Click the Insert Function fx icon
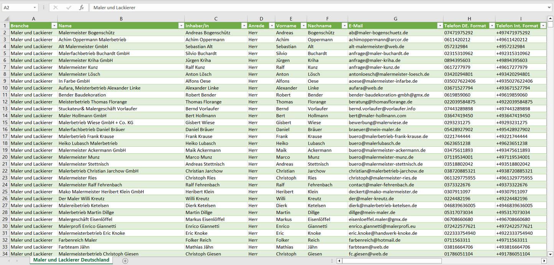 click(81, 8)
